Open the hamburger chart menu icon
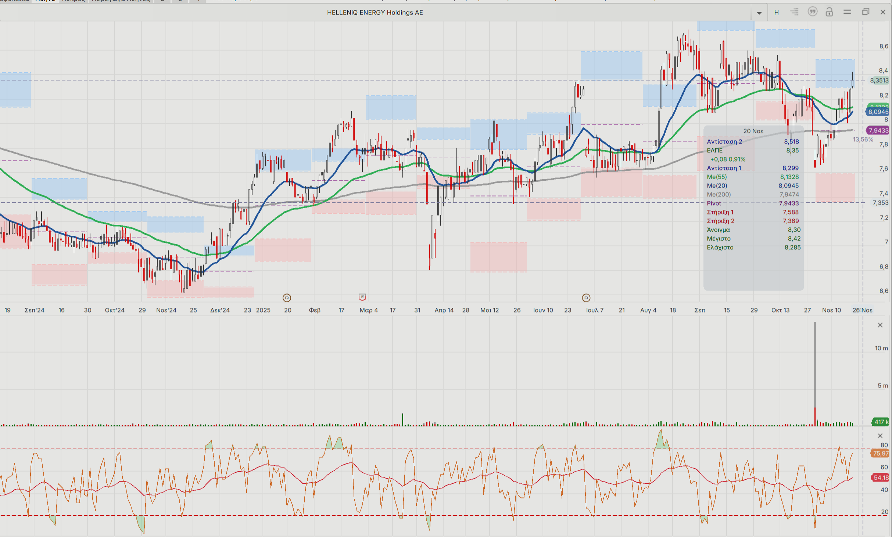Image resolution: width=892 pixels, height=537 pixels. click(x=847, y=12)
